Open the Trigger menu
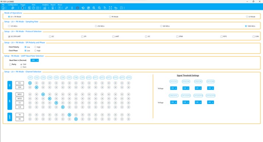 tap(23, 5)
